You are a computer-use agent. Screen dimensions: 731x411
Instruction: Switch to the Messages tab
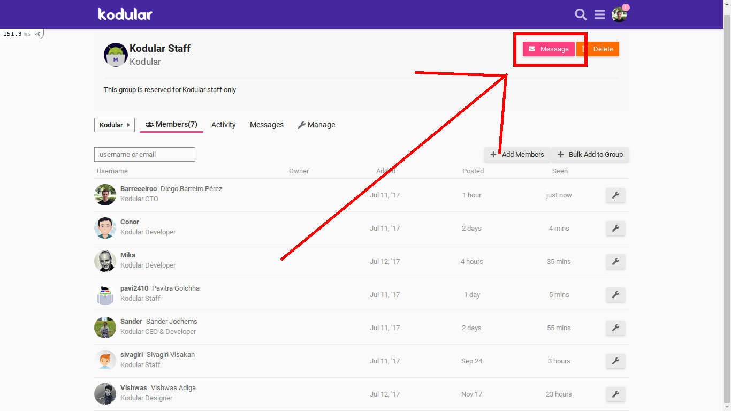(266, 125)
